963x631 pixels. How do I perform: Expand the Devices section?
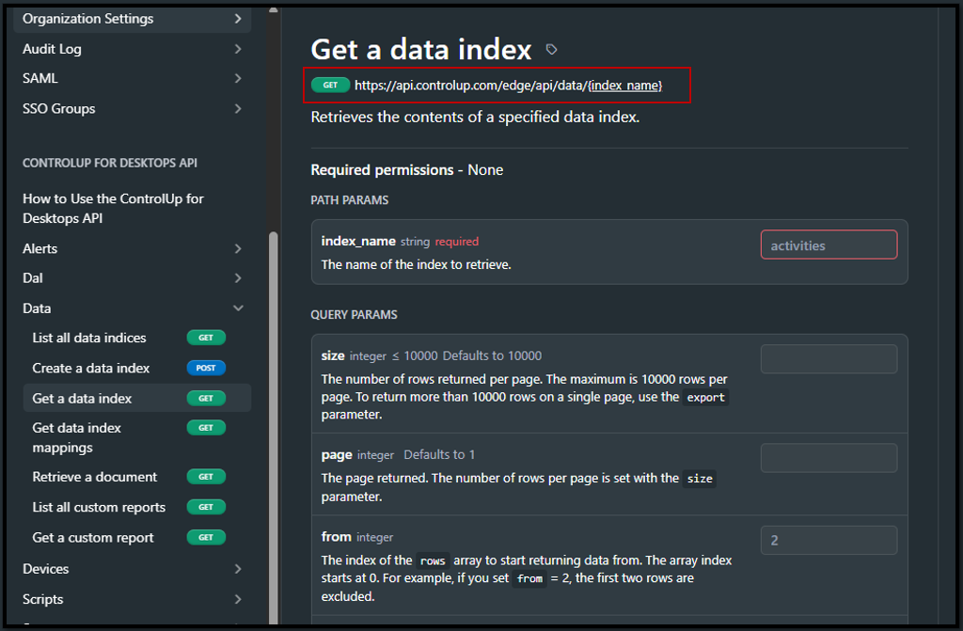[132, 569]
